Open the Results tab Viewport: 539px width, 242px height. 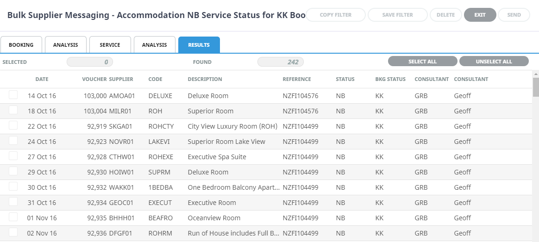click(x=199, y=45)
